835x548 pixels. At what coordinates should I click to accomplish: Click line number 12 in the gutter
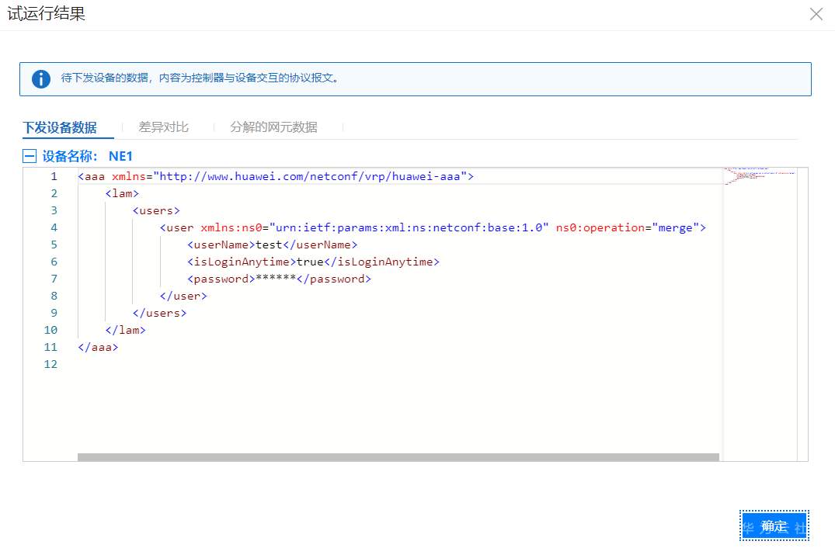[50, 364]
